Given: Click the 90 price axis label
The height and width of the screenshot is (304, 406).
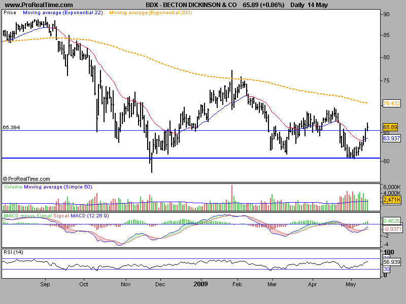Looking at the screenshot, I should tap(386, 15).
